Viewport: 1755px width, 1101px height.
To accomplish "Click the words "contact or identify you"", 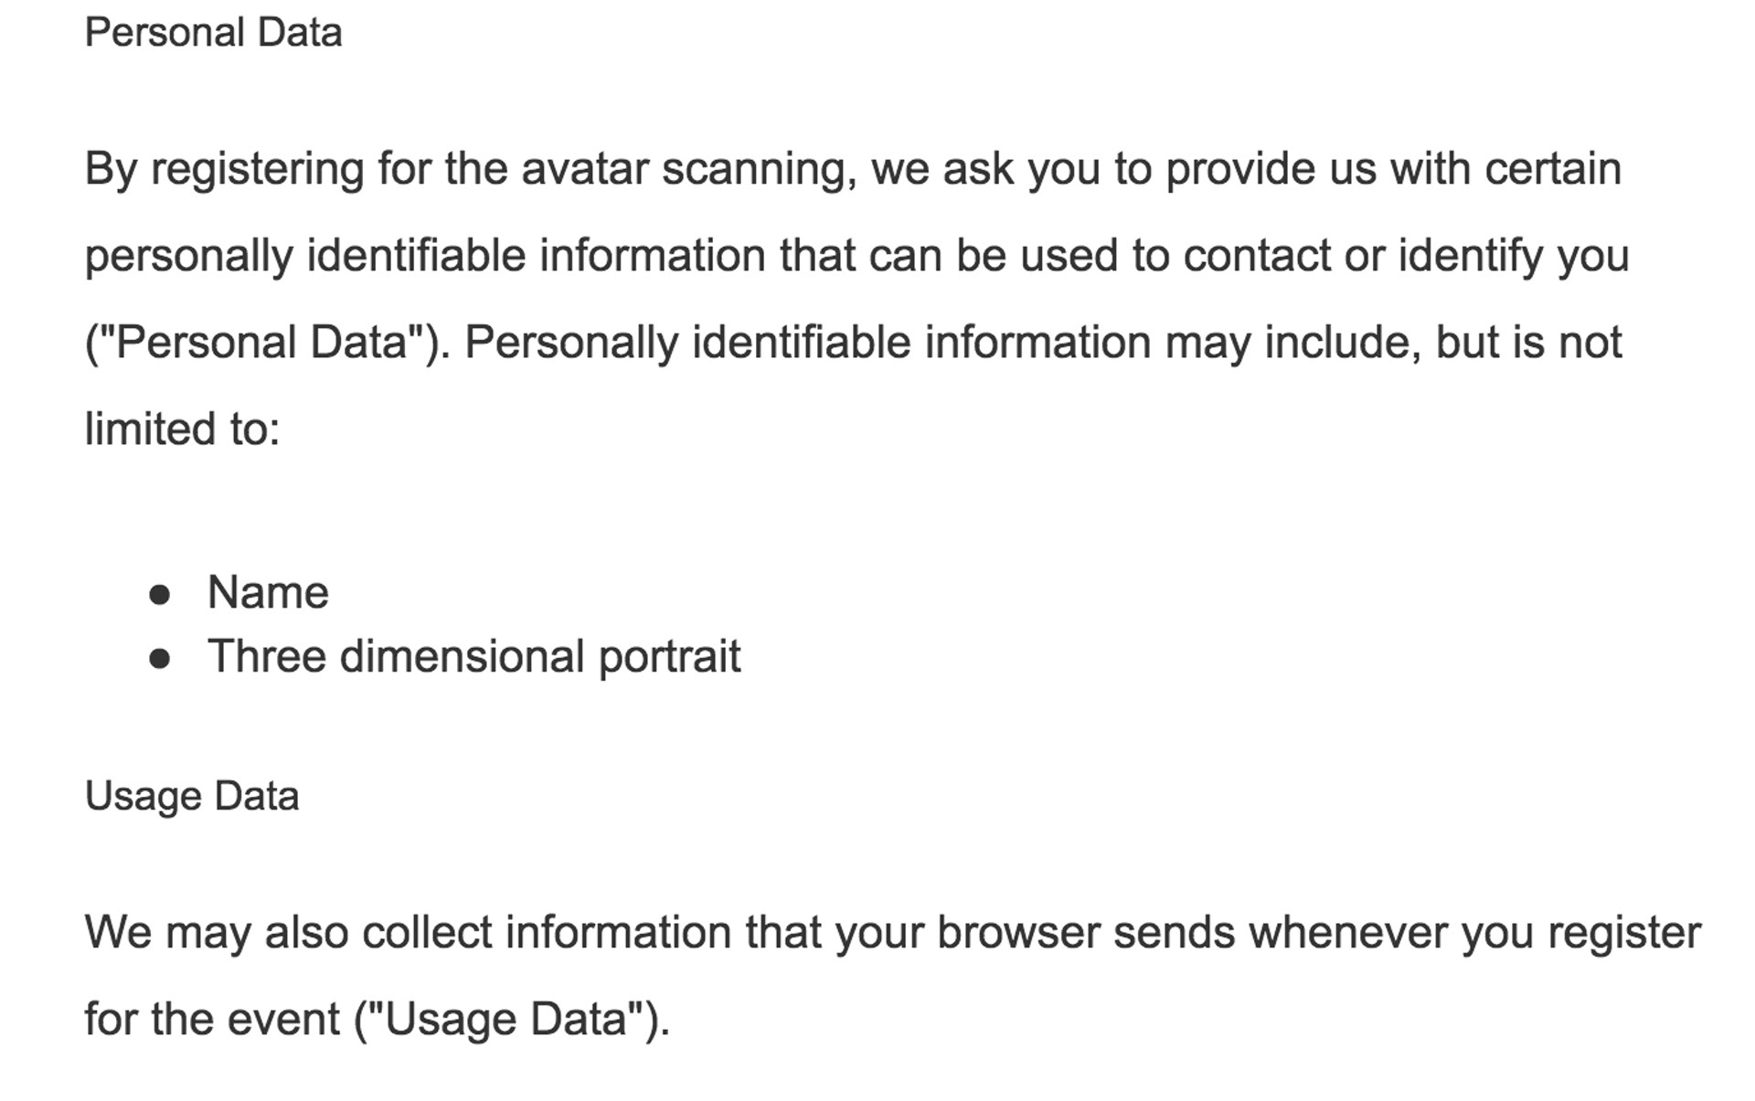I will click(x=1406, y=257).
